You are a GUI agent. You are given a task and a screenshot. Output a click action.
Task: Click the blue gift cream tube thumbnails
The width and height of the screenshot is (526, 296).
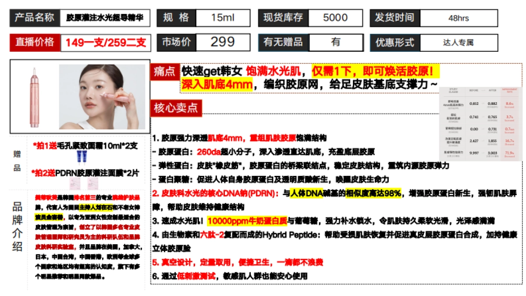[82, 157]
